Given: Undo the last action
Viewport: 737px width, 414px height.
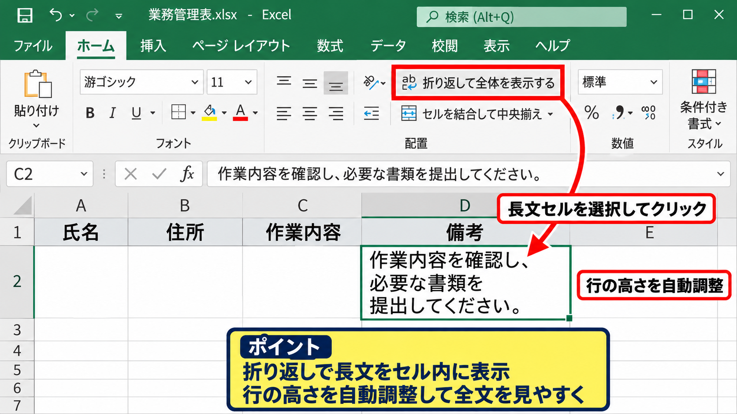Looking at the screenshot, I should [x=56, y=15].
